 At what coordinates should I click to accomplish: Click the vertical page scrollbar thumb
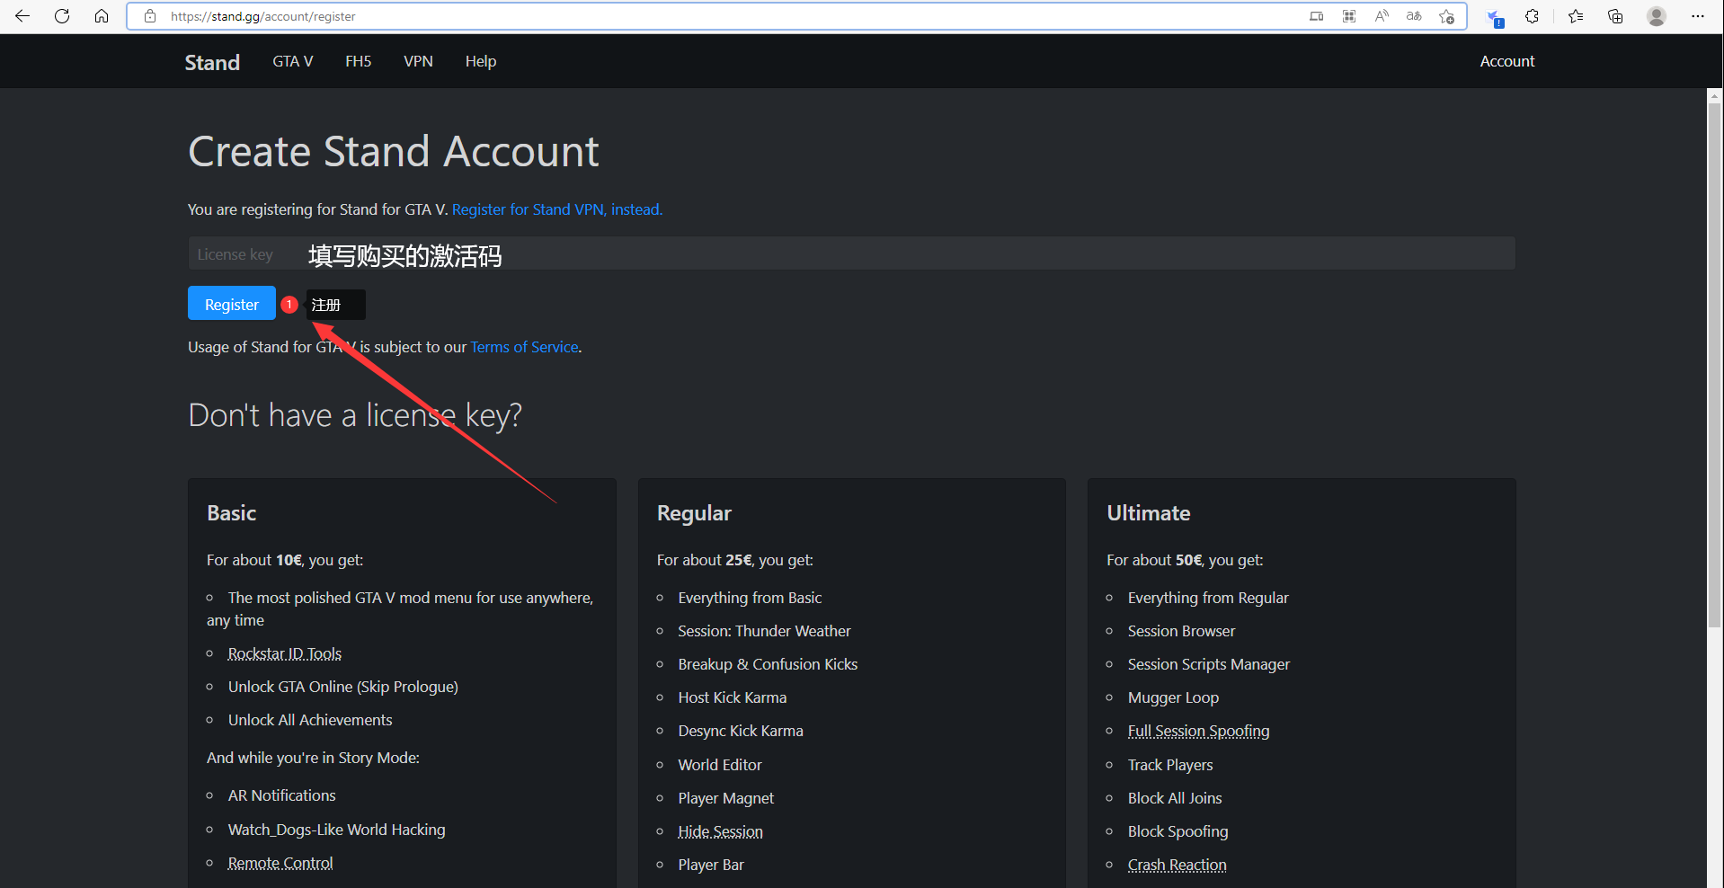point(1714,360)
